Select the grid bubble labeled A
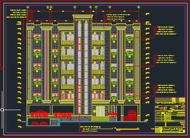190x138 pixels. click(x=28, y=7)
